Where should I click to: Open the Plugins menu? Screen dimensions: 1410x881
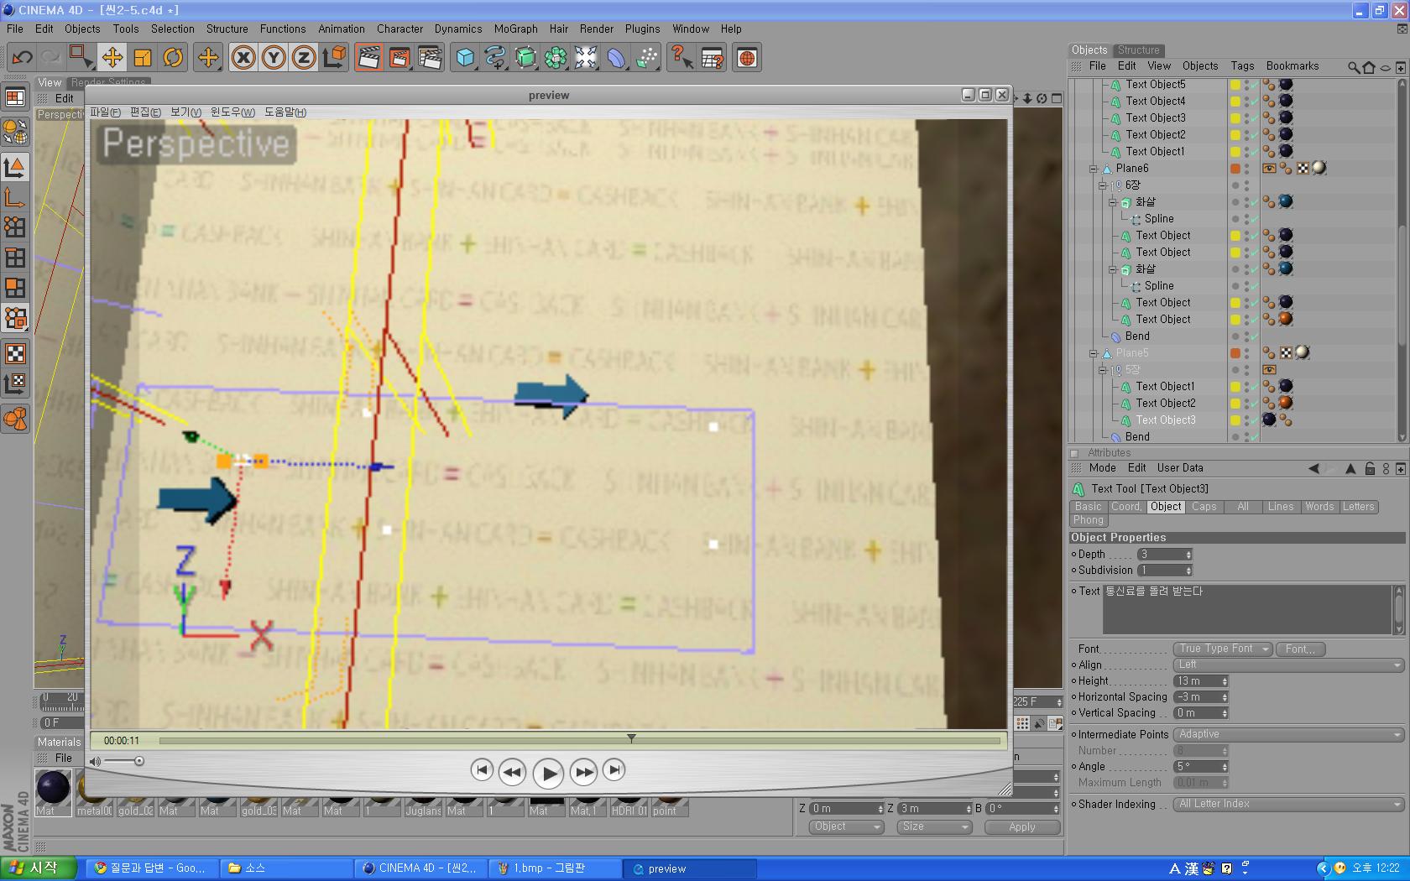click(642, 29)
